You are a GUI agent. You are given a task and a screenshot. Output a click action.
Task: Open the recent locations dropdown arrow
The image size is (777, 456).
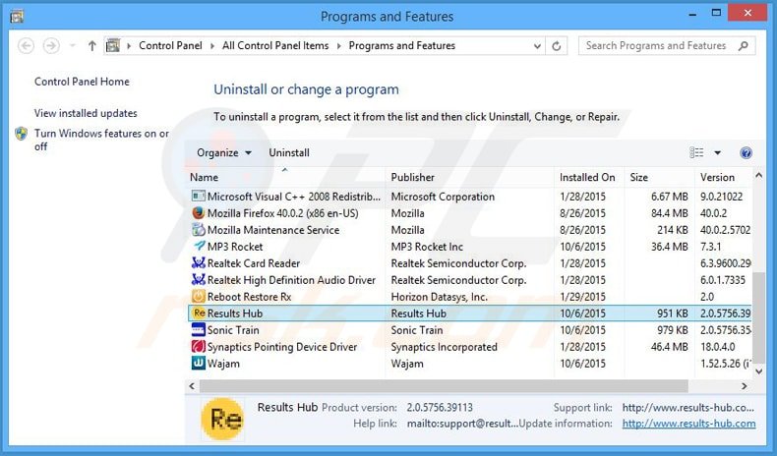pyautogui.click(x=73, y=45)
